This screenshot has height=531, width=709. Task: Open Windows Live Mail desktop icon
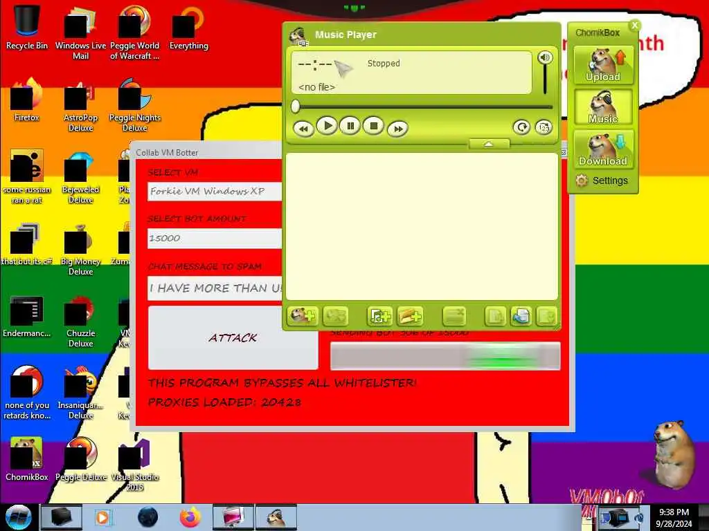pyautogui.click(x=80, y=32)
